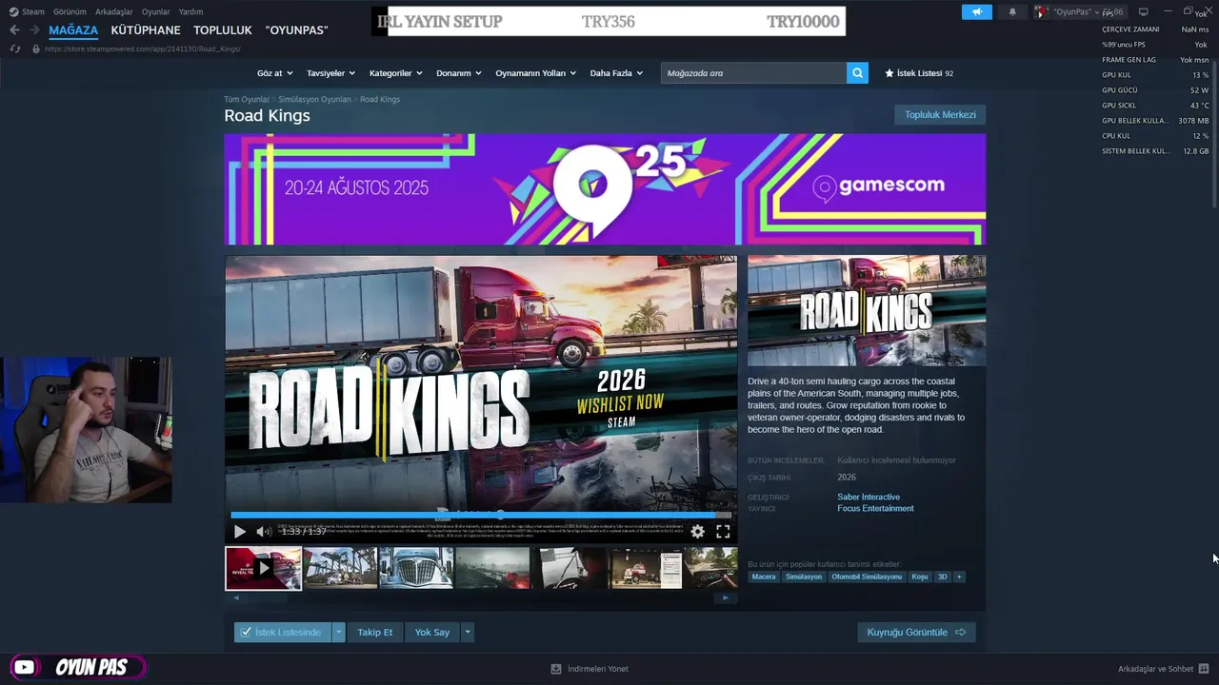Click the Takip Et button
The height and width of the screenshot is (685, 1219).
pyautogui.click(x=374, y=632)
